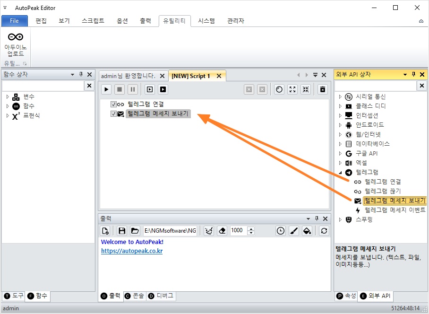This screenshot has width=429, height=314.
Task: Click the new output file icon
Action: tap(105, 231)
